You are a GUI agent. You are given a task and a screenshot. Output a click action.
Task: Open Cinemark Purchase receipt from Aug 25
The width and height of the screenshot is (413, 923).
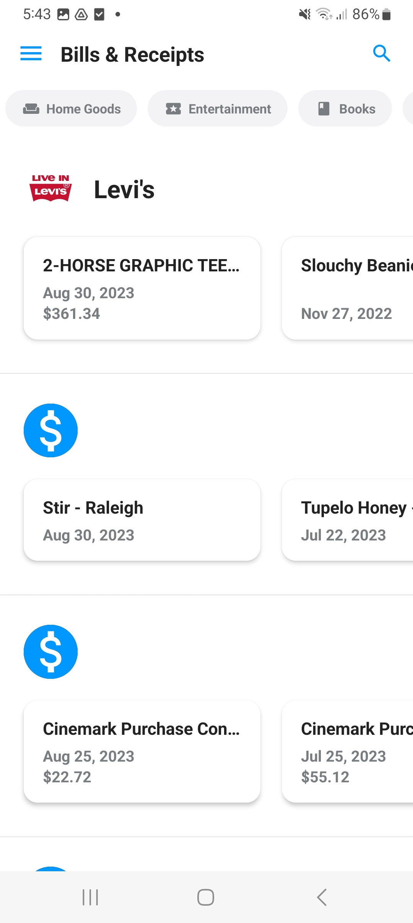[x=142, y=751]
